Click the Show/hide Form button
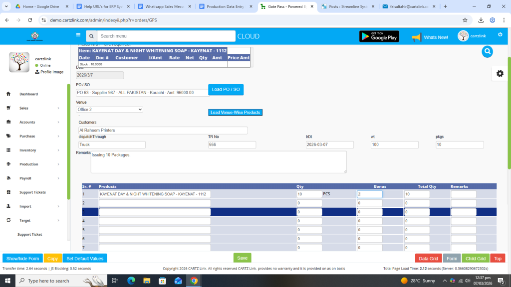The width and height of the screenshot is (511, 287). click(x=22, y=259)
